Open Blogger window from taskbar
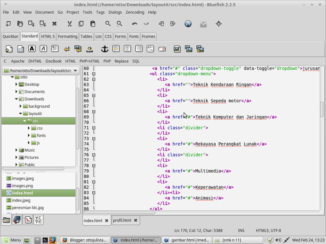The height and width of the screenshot is (244, 326). pyautogui.click(x=86, y=240)
